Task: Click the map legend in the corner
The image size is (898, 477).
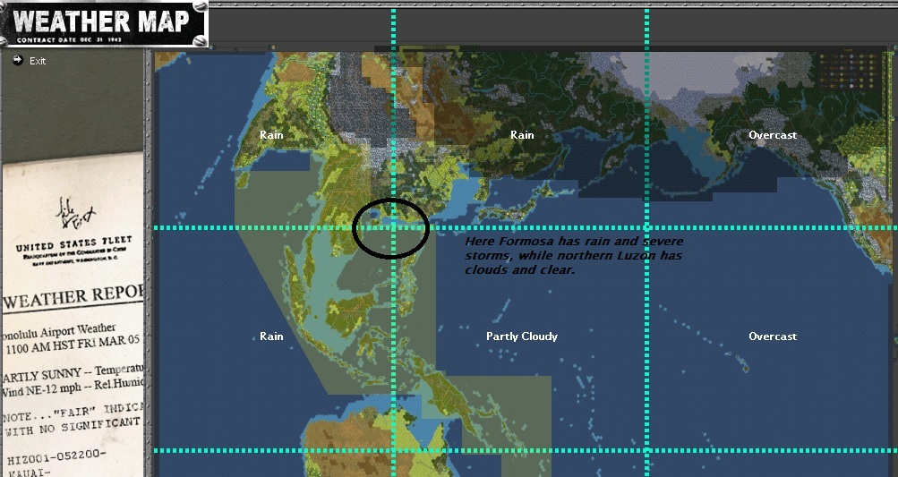Action: 848,69
